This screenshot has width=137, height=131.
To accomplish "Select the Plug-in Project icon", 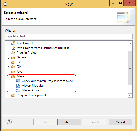I will coord(13,53).
